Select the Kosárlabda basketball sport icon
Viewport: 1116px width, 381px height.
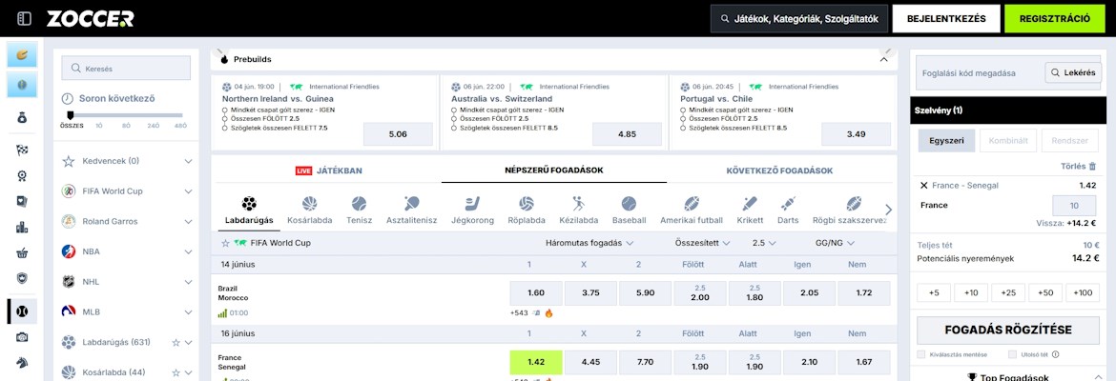pyautogui.click(x=310, y=204)
